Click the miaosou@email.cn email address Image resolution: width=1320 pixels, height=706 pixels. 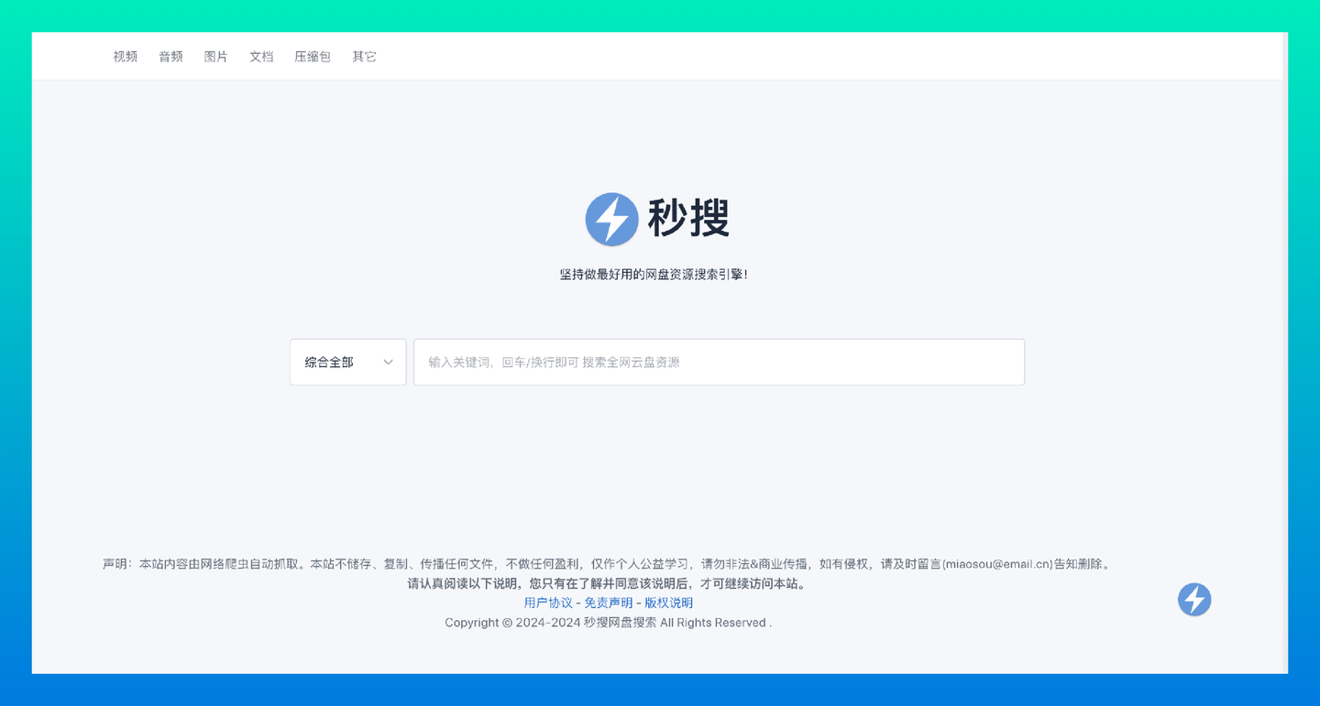coord(997,564)
